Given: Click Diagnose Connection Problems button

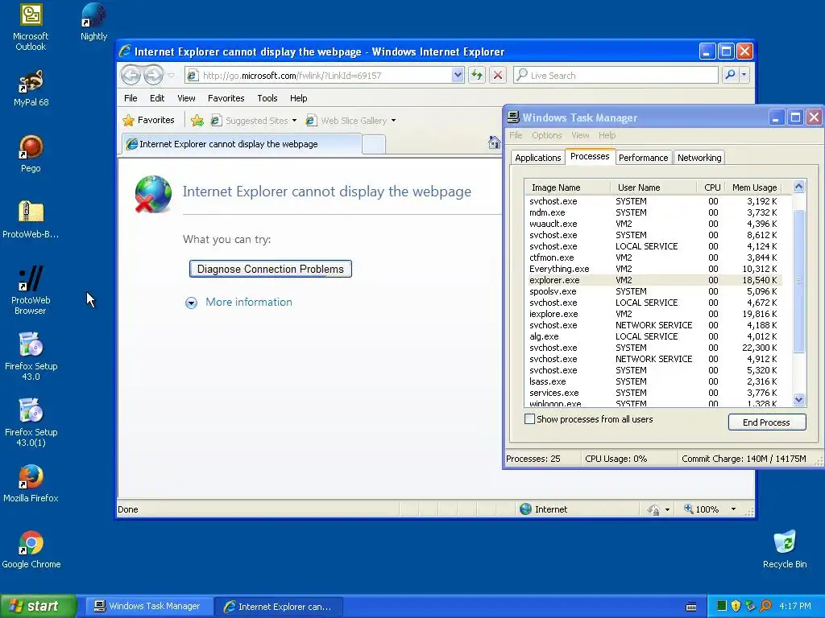Looking at the screenshot, I should click(x=271, y=269).
